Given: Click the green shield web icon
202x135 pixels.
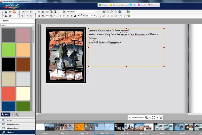Looking at the screenshot, I should pyautogui.click(x=128, y=12).
